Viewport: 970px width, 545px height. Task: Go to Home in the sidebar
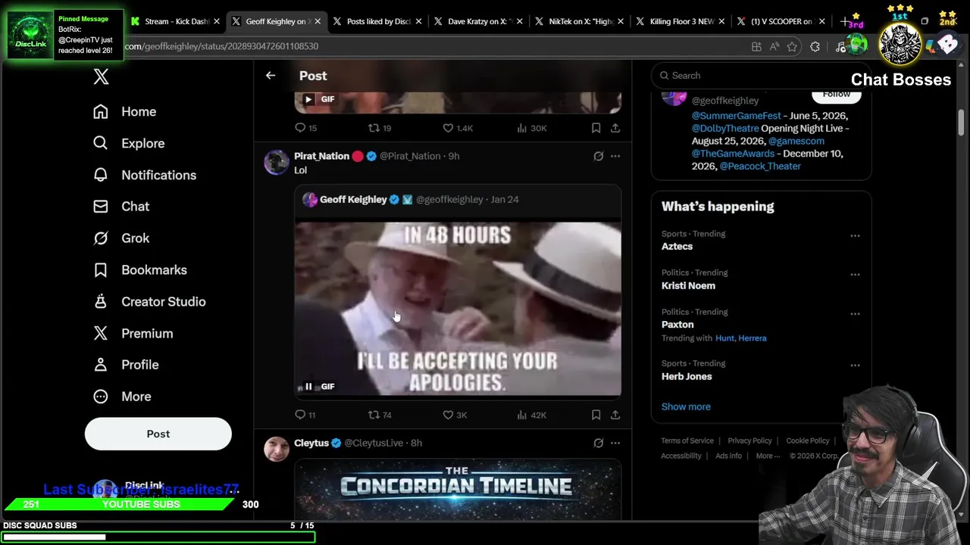tap(124, 111)
